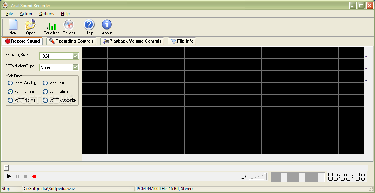Click the Stop status bar label
The height and width of the screenshot is (193, 375).
click(6, 189)
